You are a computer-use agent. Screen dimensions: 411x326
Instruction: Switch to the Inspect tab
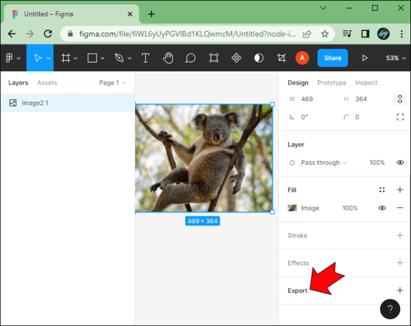point(366,83)
